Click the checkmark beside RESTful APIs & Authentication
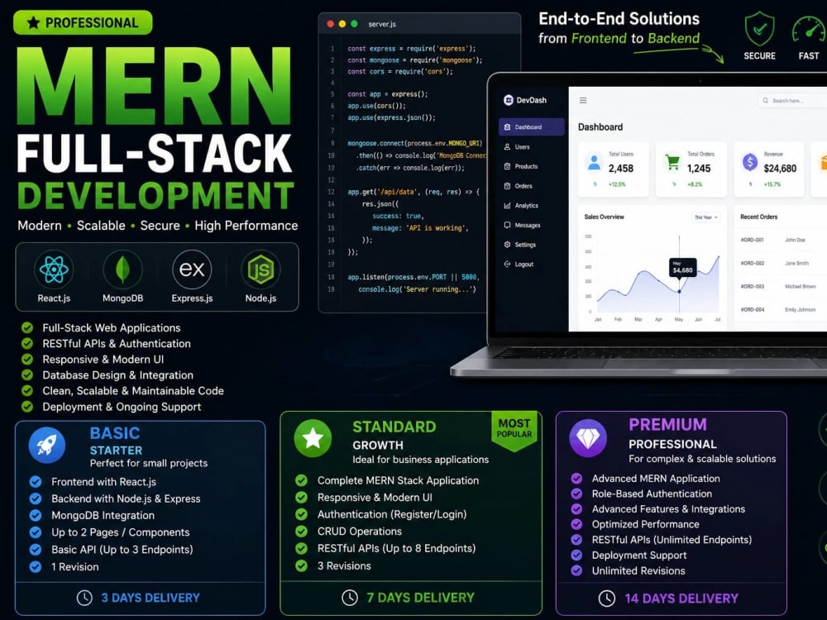The image size is (827, 620). coord(27,343)
